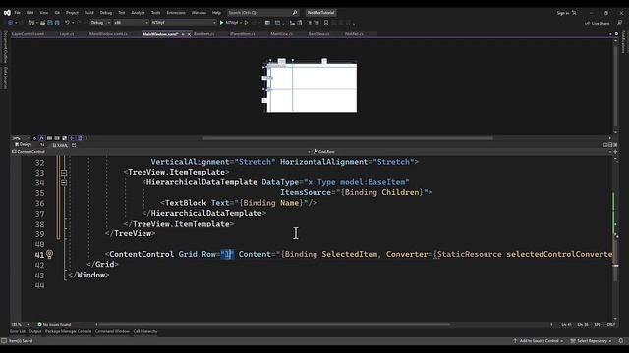Screen dimensions: 629x353
Task: Click the Undo toolbar icon
Action: (x=67, y=23)
